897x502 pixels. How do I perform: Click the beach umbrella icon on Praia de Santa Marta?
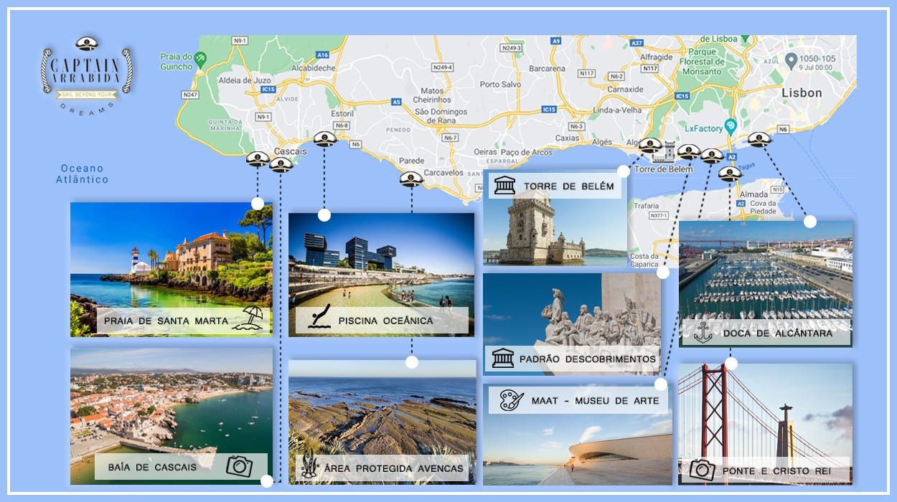coord(252,318)
